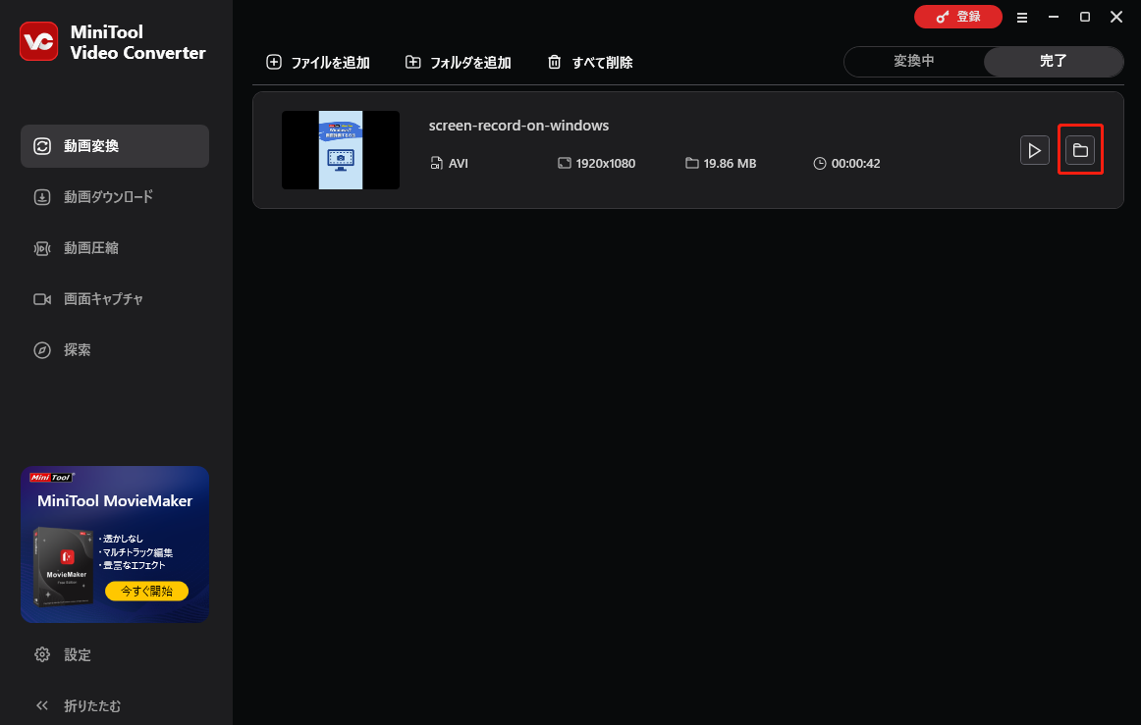Collapse the sidebar with 折りたたむ
The width and height of the screenshot is (1141, 725).
(x=78, y=705)
